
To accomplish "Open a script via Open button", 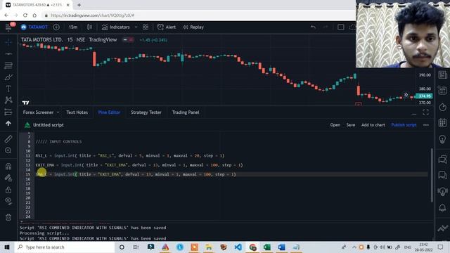I will pos(335,125).
